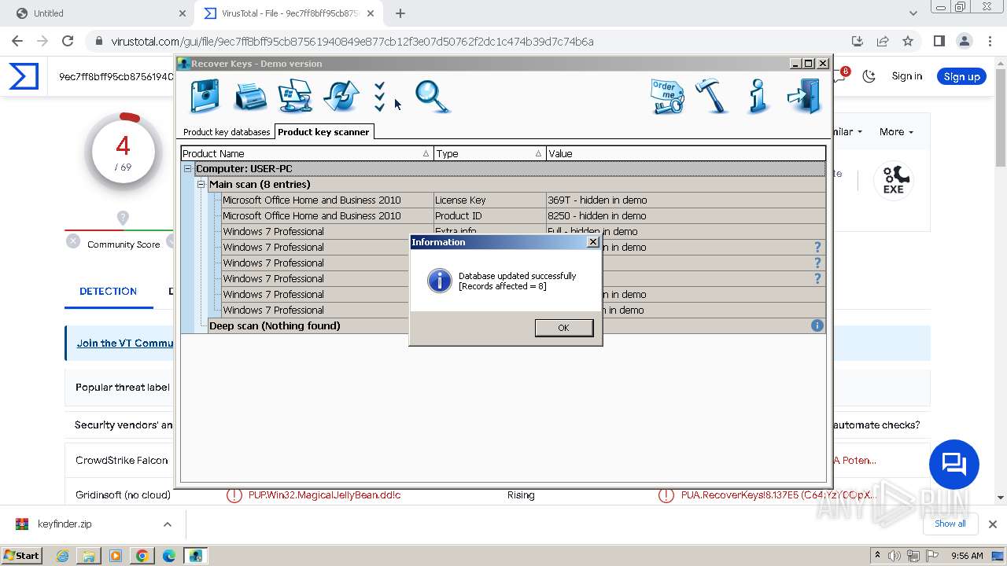Click the scan network computers icon
Viewport: 1007px width, 566px height.
click(x=296, y=97)
